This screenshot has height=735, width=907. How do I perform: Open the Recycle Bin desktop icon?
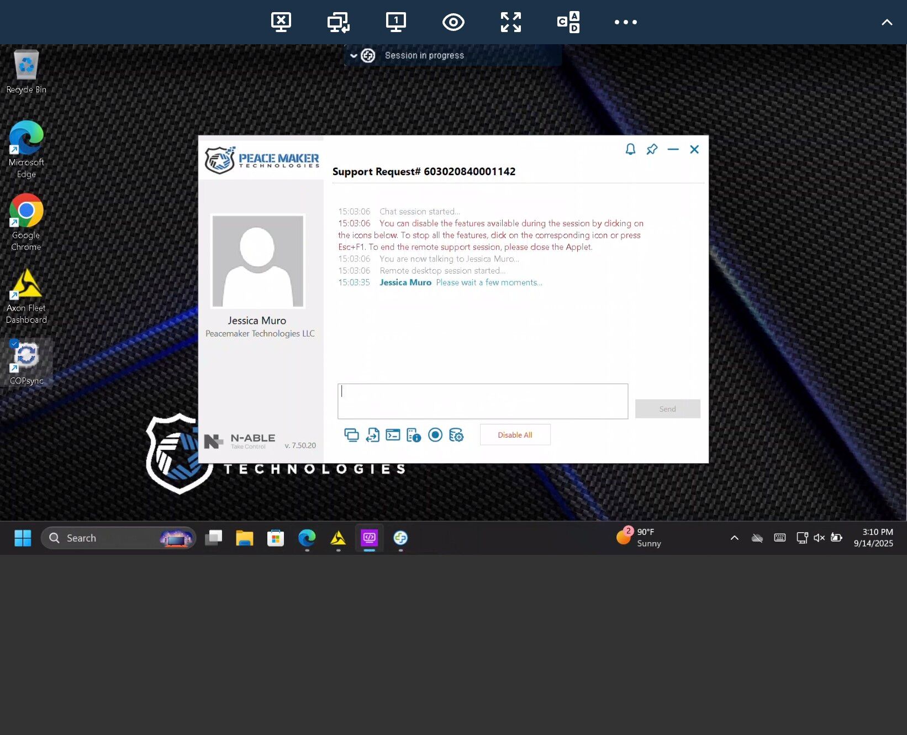tap(26, 72)
